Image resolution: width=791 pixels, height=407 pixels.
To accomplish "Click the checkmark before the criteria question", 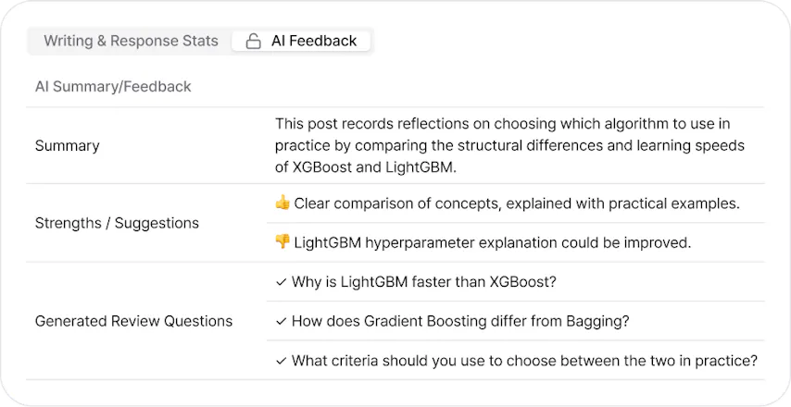I will coord(281,361).
